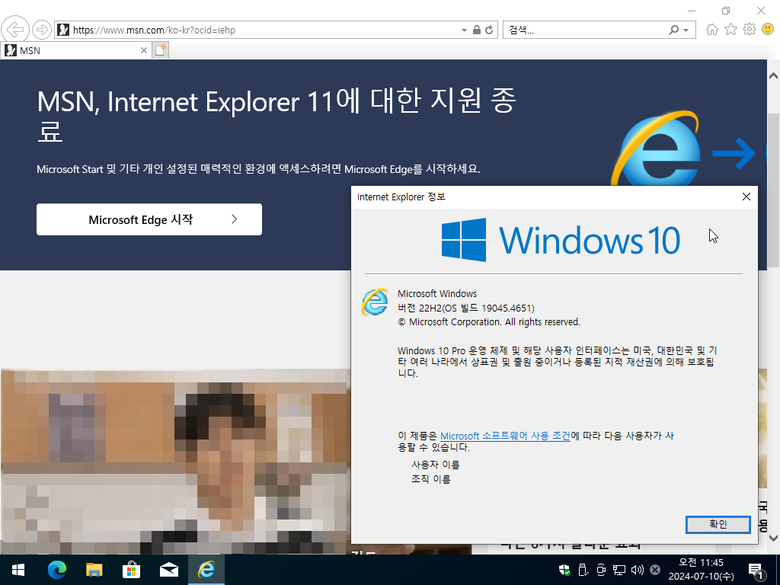The image size is (780, 585).
Task: Click the MSN site icon in address bar
Action: click(x=63, y=30)
